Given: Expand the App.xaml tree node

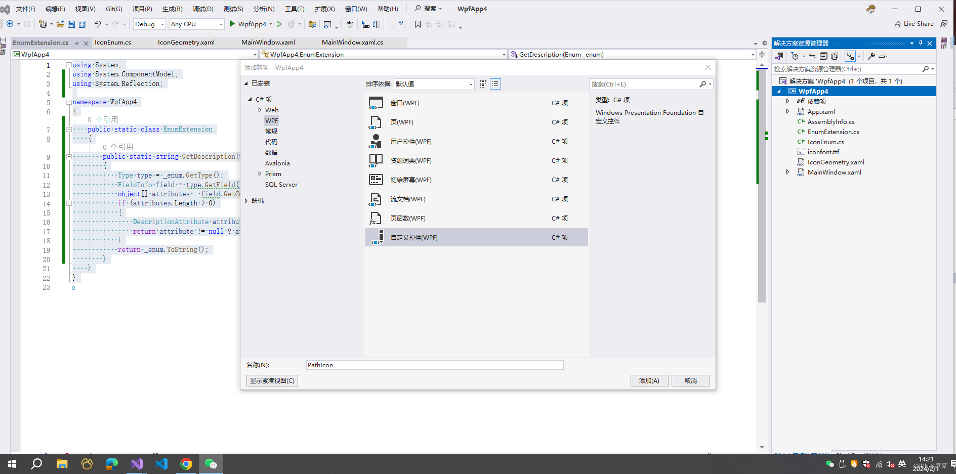Looking at the screenshot, I should tap(787, 111).
